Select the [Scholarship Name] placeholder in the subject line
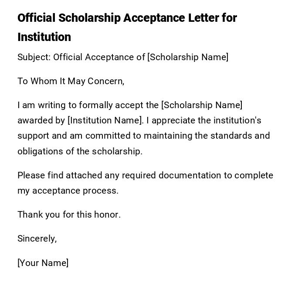305x290 pixels. pos(188,57)
